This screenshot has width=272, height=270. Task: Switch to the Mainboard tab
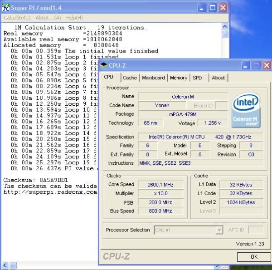(154, 78)
